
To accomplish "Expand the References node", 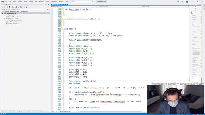I will [x=4, y=15].
